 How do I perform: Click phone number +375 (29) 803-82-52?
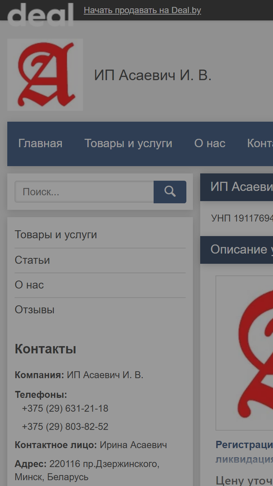(65, 427)
